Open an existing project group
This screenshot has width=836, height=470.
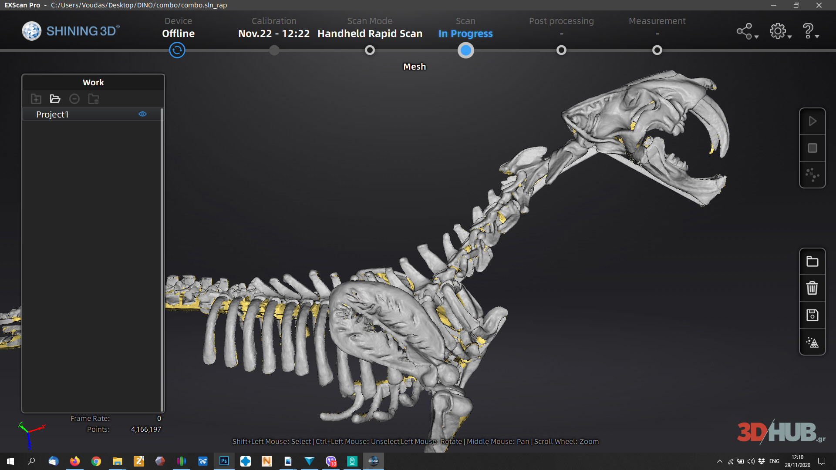55,99
